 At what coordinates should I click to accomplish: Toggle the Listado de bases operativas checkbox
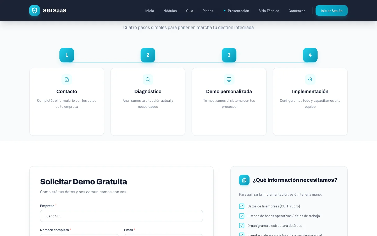242,216
